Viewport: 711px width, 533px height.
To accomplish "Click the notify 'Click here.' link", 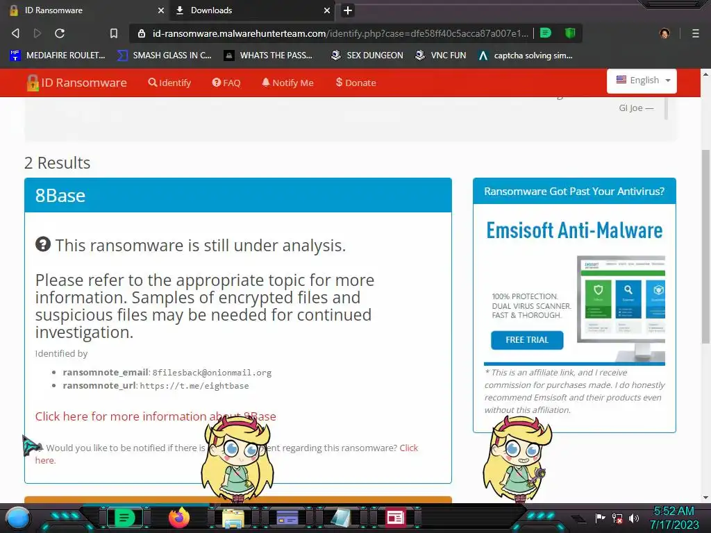I will pos(408,448).
